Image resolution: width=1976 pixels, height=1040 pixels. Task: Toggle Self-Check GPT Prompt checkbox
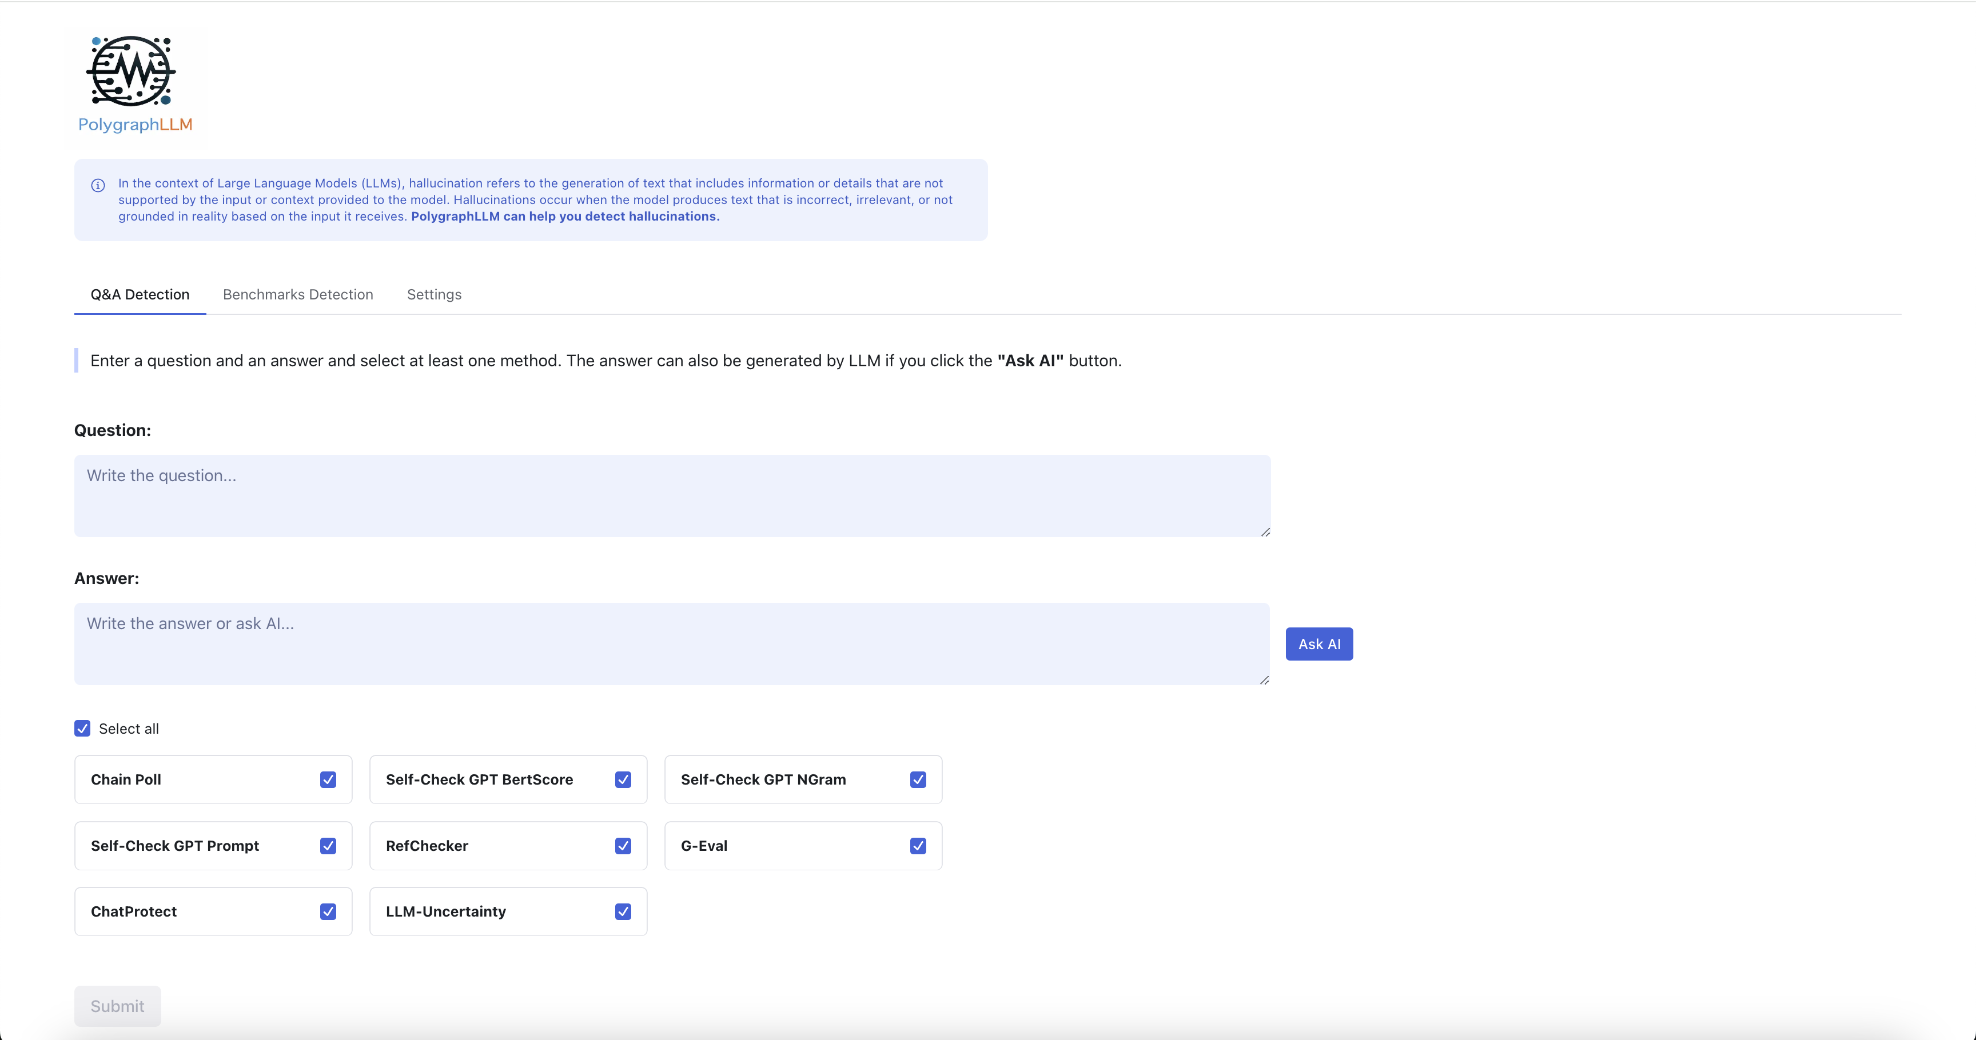[x=328, y=845]
